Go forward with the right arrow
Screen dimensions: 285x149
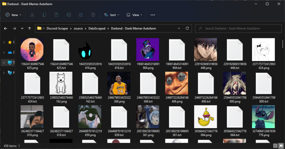click(x=14, y=28)
